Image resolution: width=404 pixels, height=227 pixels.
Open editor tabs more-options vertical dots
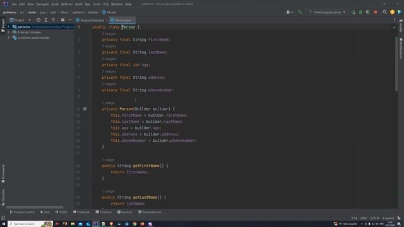(x=394, y=20)
